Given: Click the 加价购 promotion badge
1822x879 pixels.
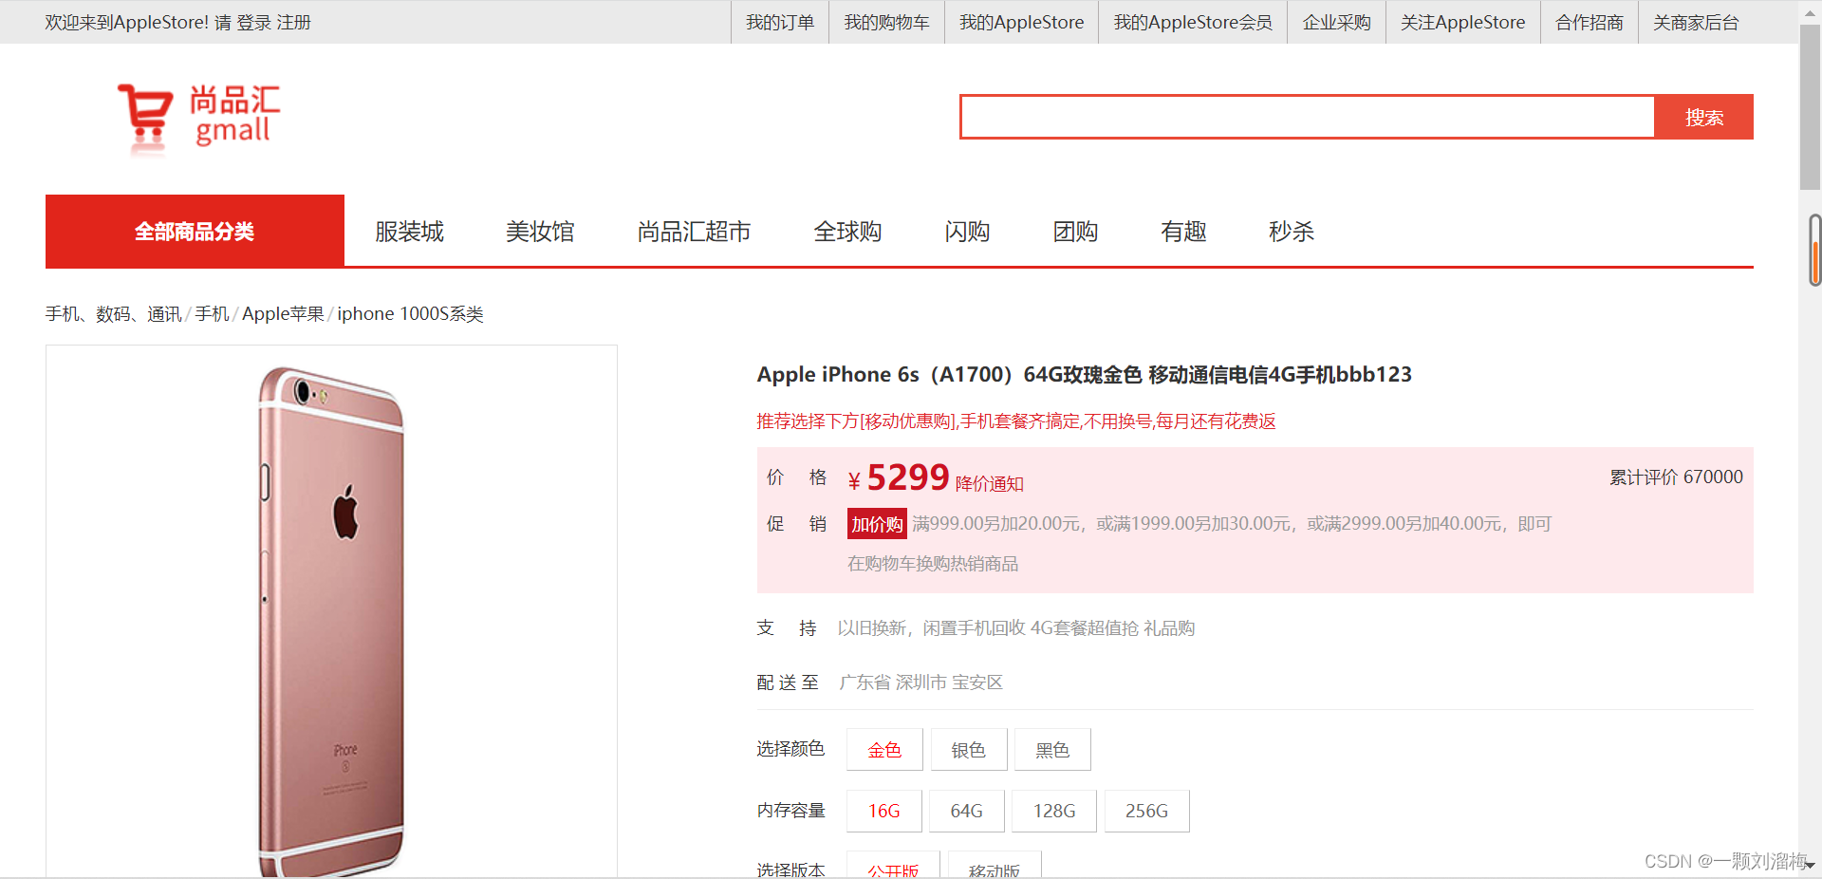Looking at the screenshot, I should (877, 524).
